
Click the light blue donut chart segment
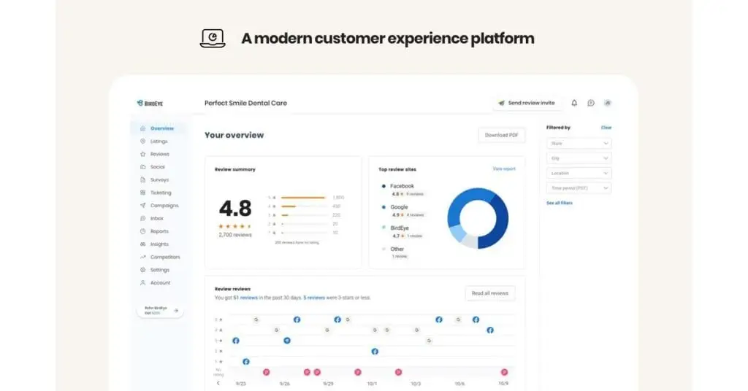pyautogui.click(x=457, y=233)
